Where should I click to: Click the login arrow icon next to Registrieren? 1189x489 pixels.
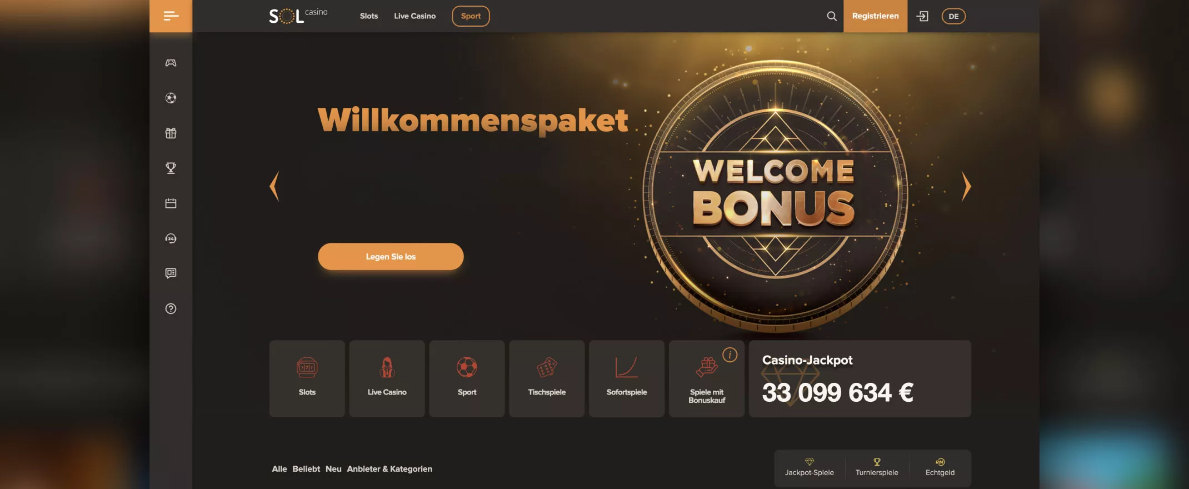[922, 16]
